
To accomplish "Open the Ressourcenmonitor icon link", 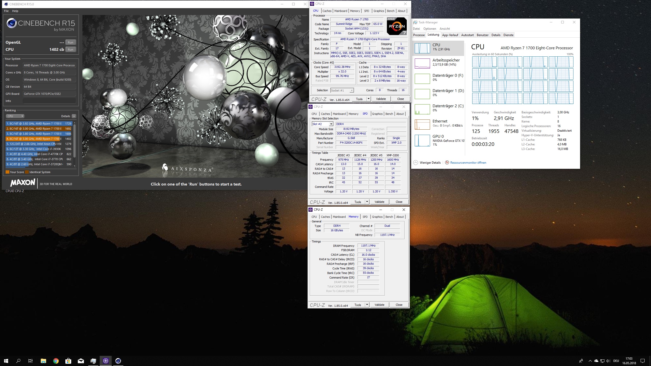I will pos(447,163).
